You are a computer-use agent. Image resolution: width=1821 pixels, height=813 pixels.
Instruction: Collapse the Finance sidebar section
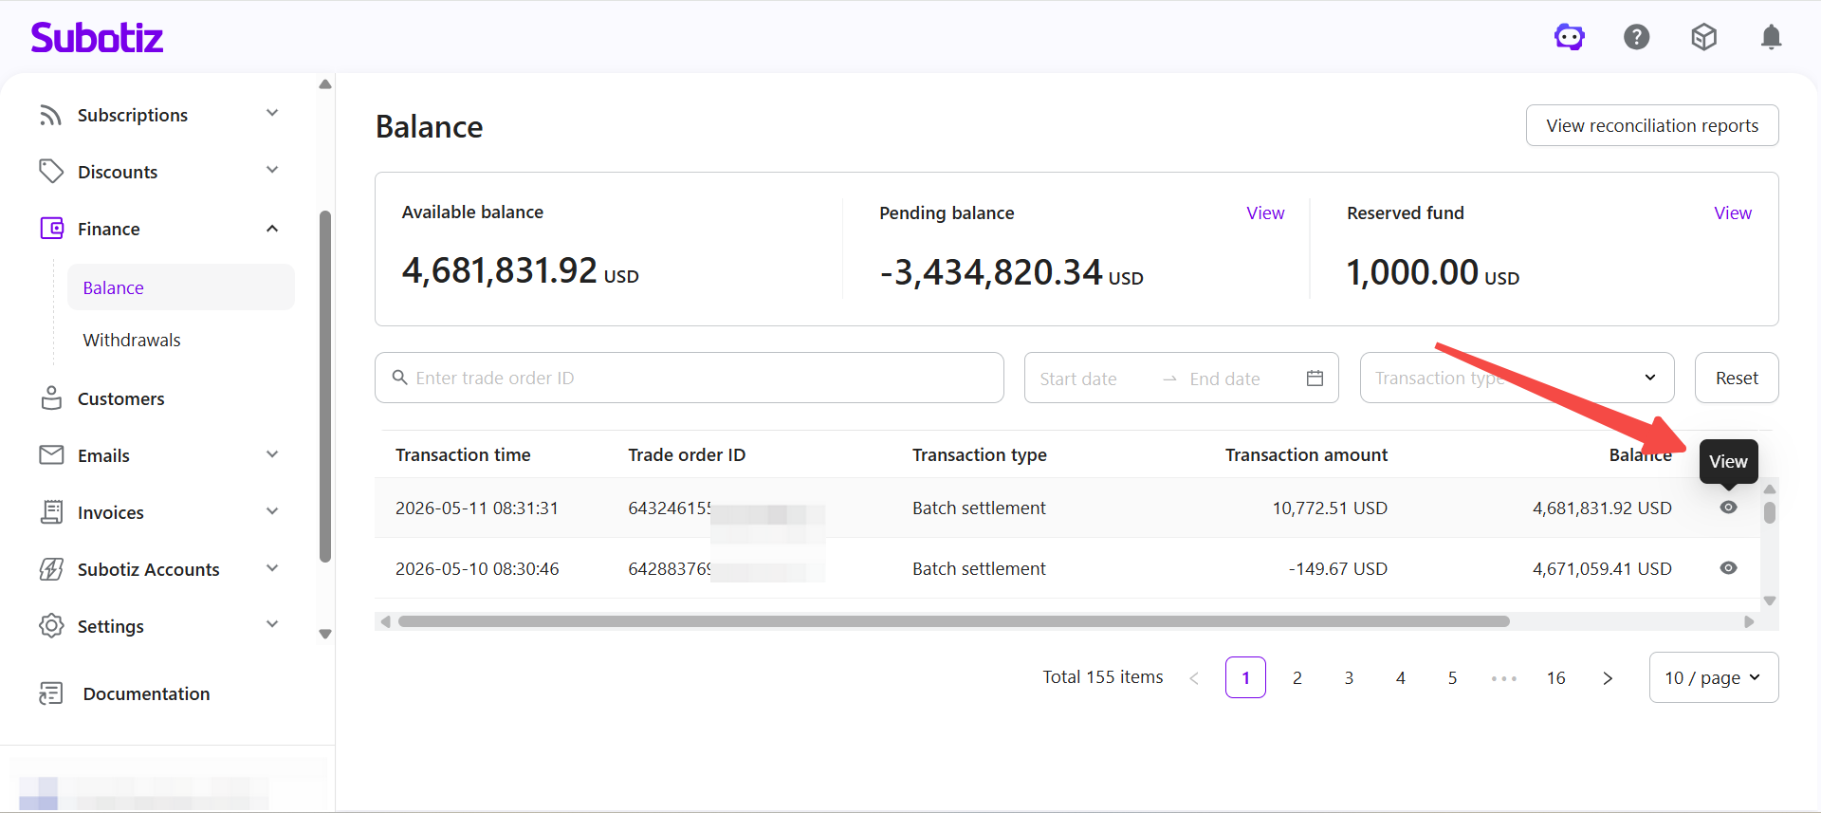(272, 229)
